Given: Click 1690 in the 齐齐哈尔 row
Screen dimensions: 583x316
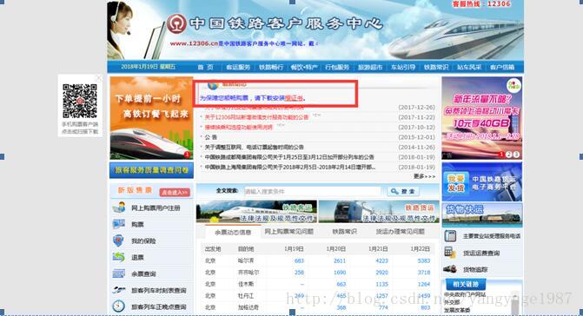Looking at the screenshot, I should click(x=340, y=273).
